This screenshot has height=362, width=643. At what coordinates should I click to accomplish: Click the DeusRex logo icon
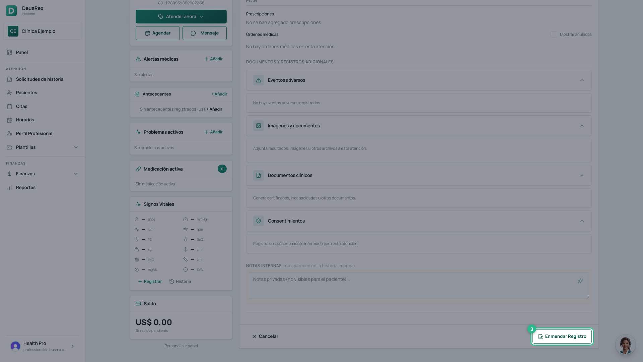[x=11, y=11]
